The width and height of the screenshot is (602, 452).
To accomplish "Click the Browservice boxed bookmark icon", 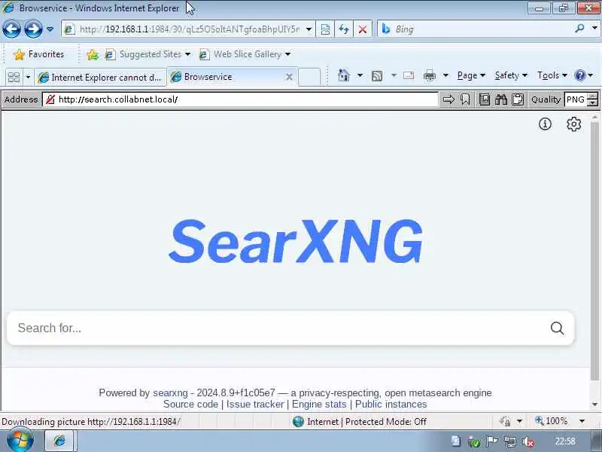I will pyautogui.click(x=485, y=99).
